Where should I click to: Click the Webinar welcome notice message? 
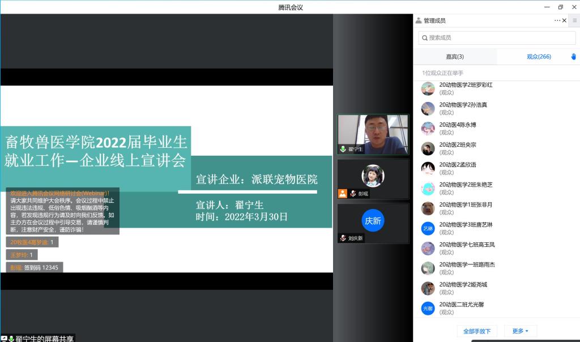pos(62,211)
